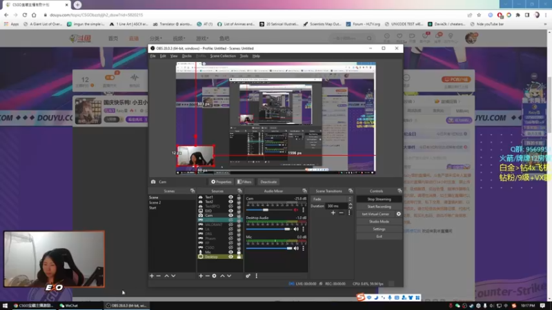Add a new scene with plus icon
Screen dimensions: 552x310
pos(152,276)
